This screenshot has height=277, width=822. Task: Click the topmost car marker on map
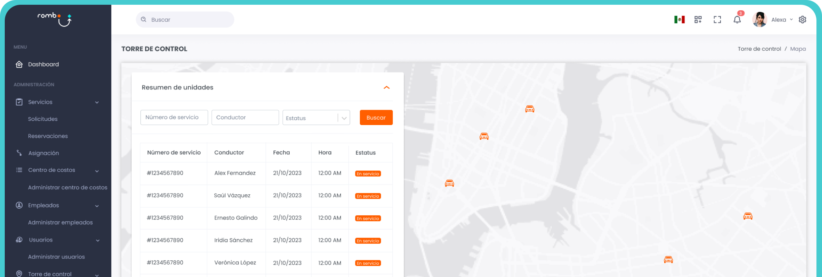[x=530, y=109]
